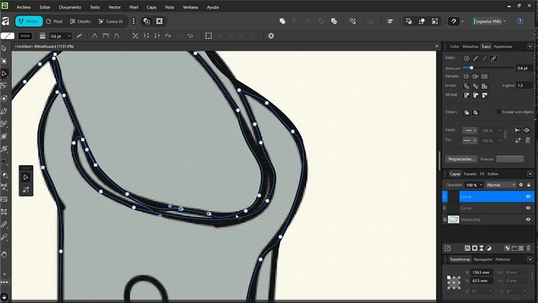Enable the Escalar con objeto checkbox
Image resolution: width=538 pixels, height=303 pixels.
pos(498,112)
